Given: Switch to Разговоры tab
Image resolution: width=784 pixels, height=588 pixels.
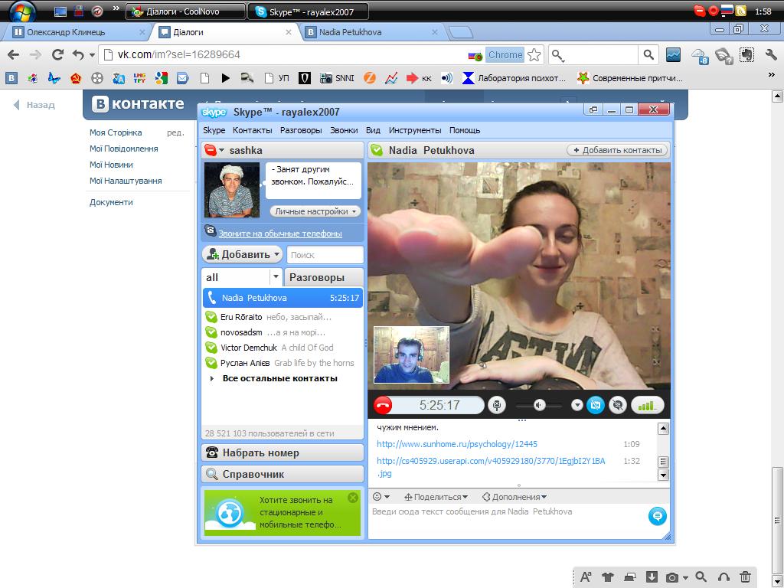Looking at the screenshot, I should click(x=324, y=277).
